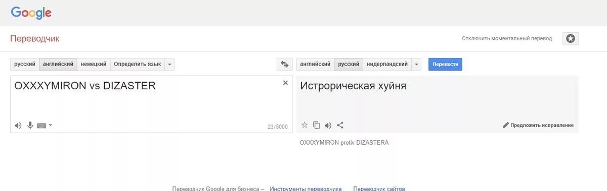This screenshot has width=607, height=191.
Task: Click into the source text field
Action: [151, 104]
